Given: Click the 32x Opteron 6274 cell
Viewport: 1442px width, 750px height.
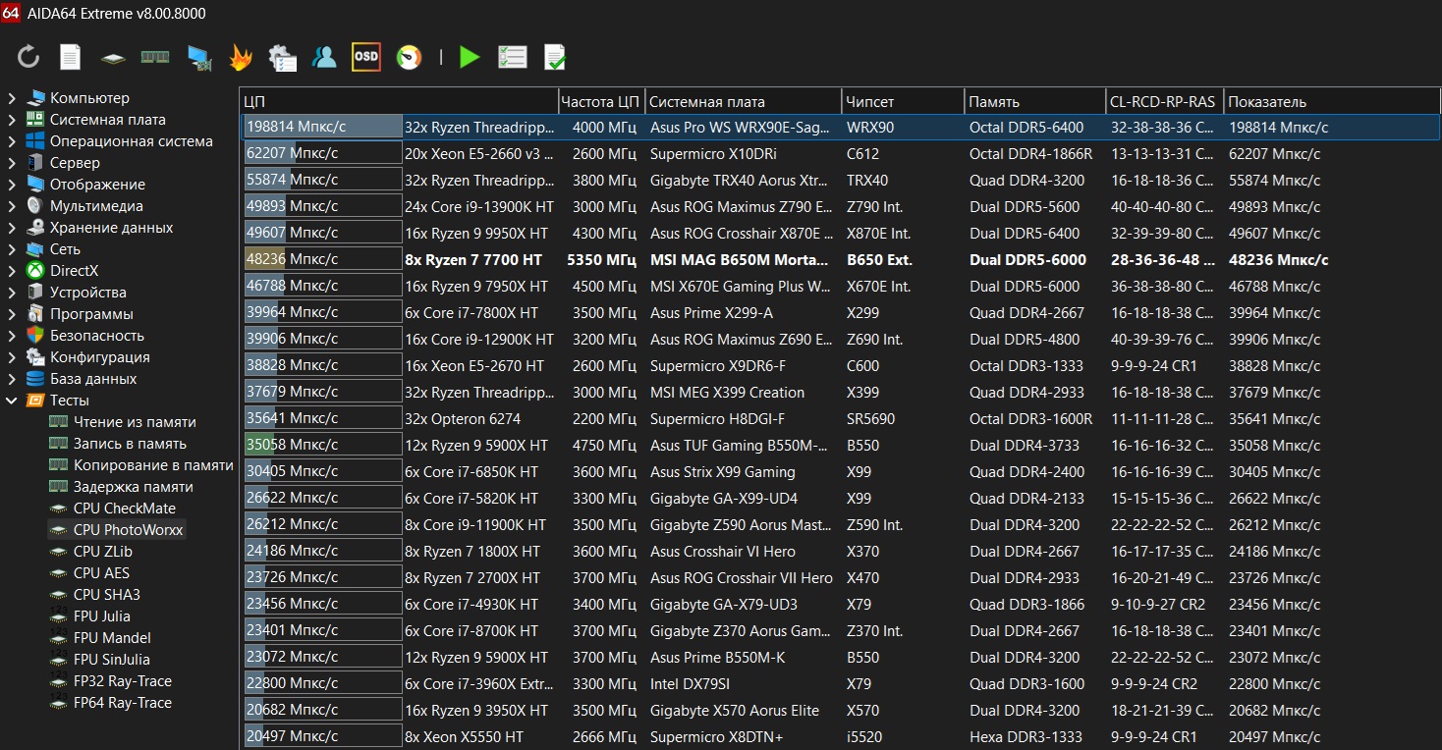Looking at the screenshot, I should coord(464,419).
